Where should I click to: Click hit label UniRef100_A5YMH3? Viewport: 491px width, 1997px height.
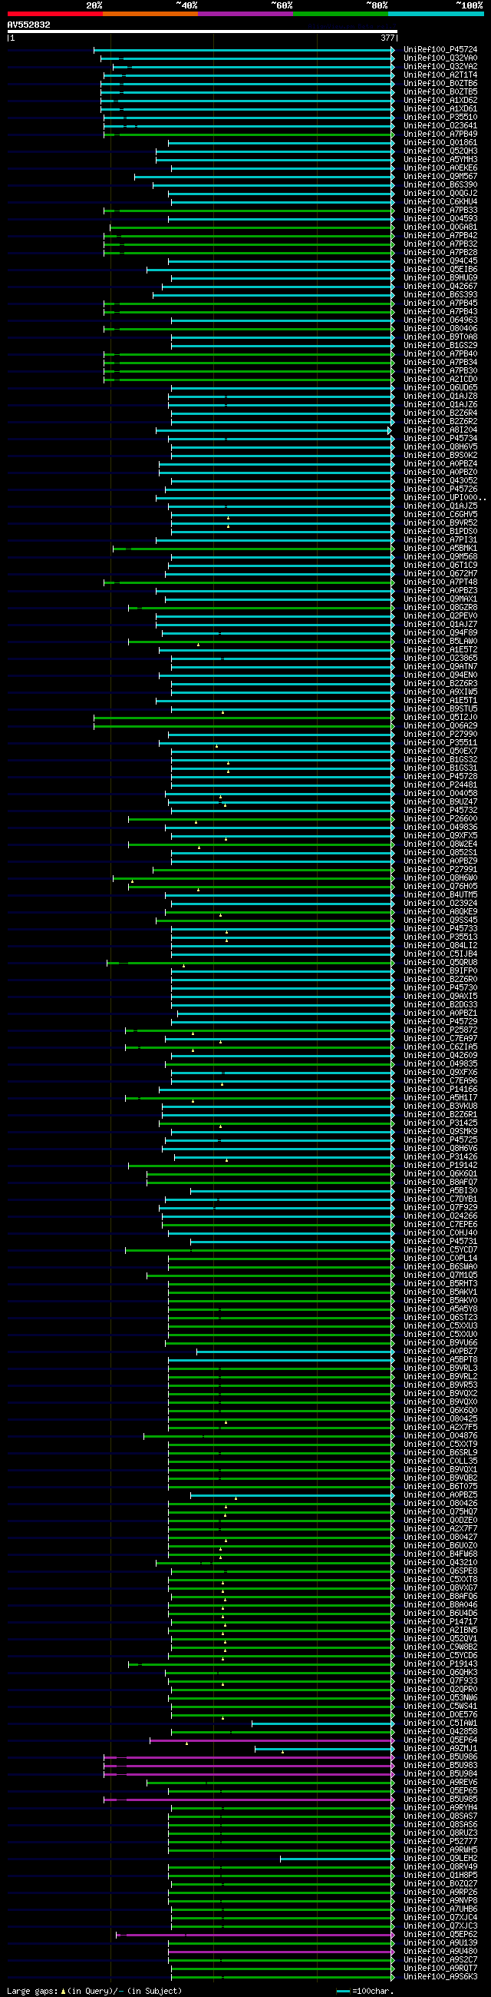click(x=440, y=160)
